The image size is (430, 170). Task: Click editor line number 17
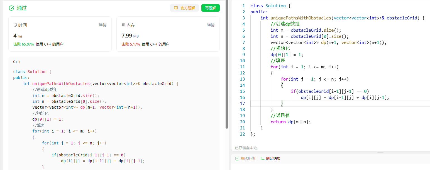pos(242,104)
